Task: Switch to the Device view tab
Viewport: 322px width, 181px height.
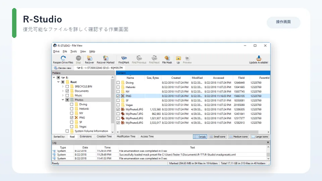Action: pos(63,68)
